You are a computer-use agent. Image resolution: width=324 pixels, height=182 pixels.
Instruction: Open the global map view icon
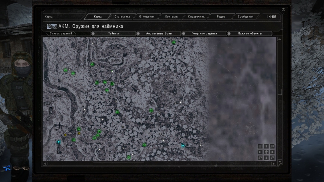pyautogui.click(x=260, y=146)
